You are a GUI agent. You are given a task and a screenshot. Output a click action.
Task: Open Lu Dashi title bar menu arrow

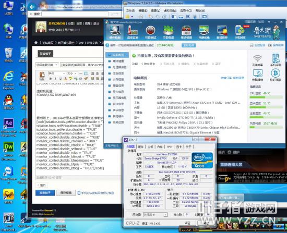[269, 22]
